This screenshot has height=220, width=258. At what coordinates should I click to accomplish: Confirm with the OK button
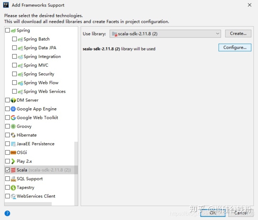pos(213,213)
